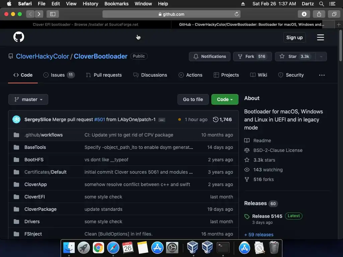This screenshot has height=257, width=343.
Task: Open the Safari File menu
Action: tap(41, 4)
